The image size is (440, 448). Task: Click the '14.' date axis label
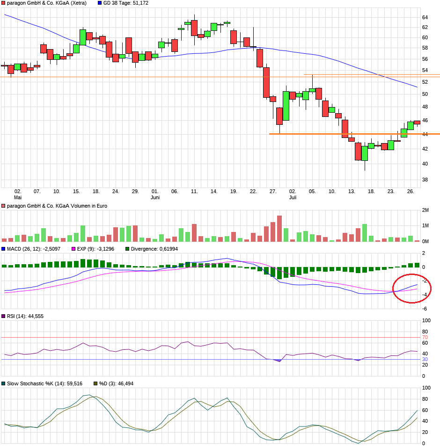(214, 191)
